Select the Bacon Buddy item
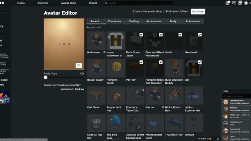This screenshot has width=251, height=141. [96, 68]
